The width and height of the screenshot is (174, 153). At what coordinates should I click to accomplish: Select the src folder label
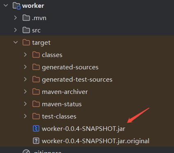(x=37, y=30)
